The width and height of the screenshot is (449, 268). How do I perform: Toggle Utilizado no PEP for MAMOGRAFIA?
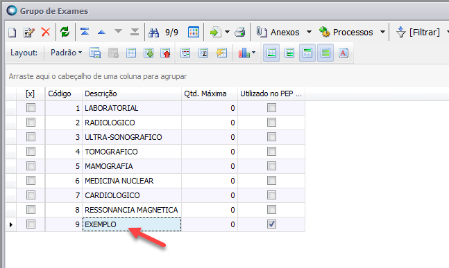coord(271,166)
